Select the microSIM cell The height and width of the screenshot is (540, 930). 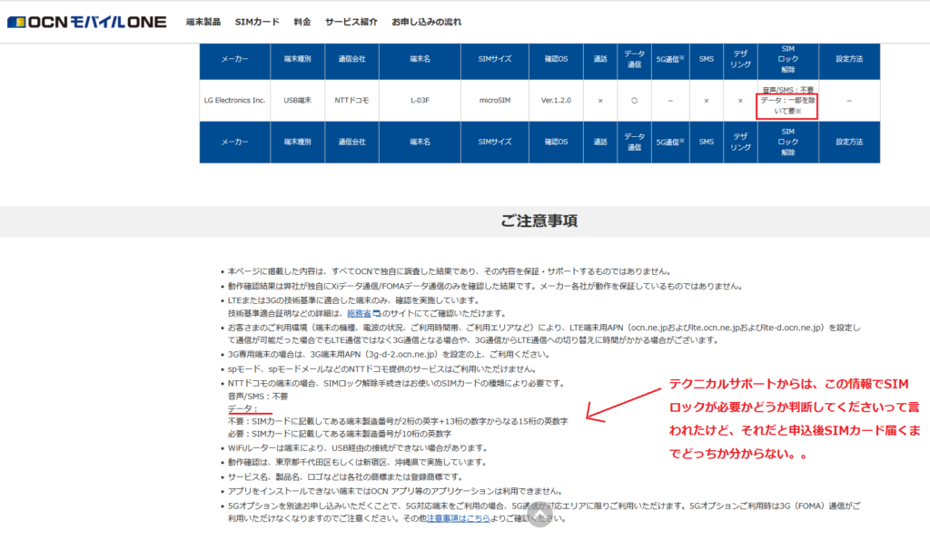[495, 101]
